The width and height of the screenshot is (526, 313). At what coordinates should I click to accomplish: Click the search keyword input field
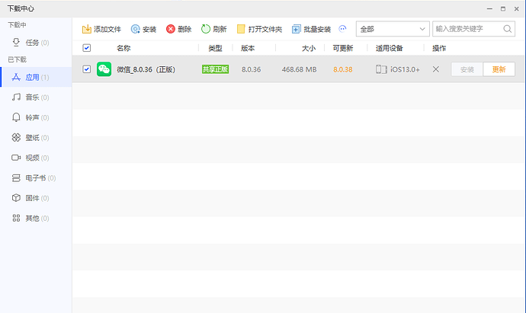pos(467,29)
